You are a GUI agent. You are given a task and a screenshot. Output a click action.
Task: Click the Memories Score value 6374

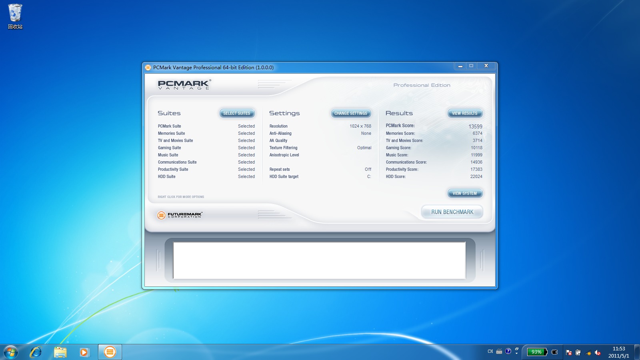(x=478, y=133)
